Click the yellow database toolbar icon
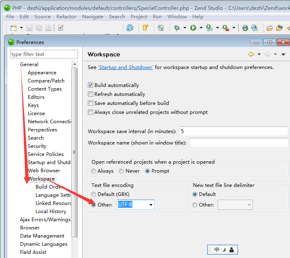Image resolution: width=290 pixels, height=258 pixels. click(x=145, y=28)
